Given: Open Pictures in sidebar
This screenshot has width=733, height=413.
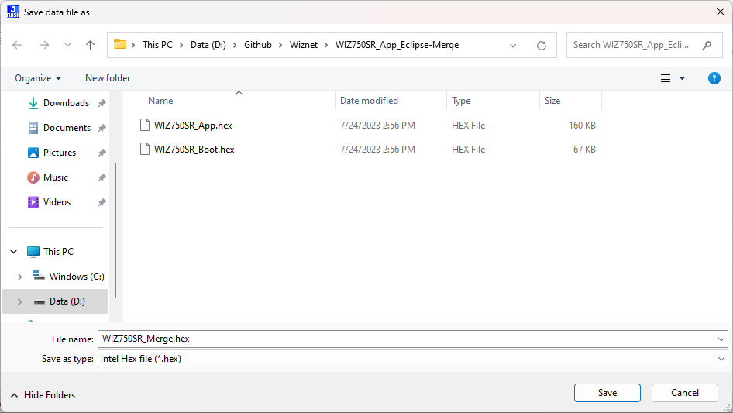Looking at the screenshot, I should (60, 153).
